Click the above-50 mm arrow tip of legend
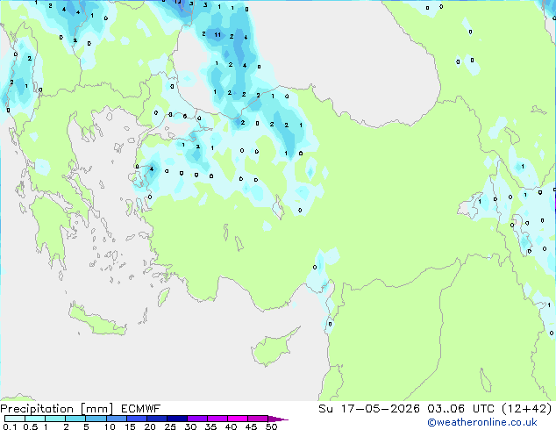556x430 pixels. [x=278, y=419]
